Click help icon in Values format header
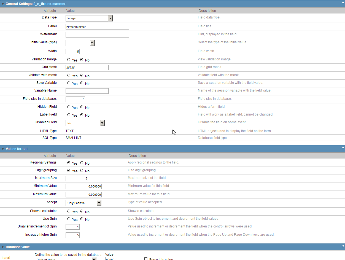 coord(343,149)
